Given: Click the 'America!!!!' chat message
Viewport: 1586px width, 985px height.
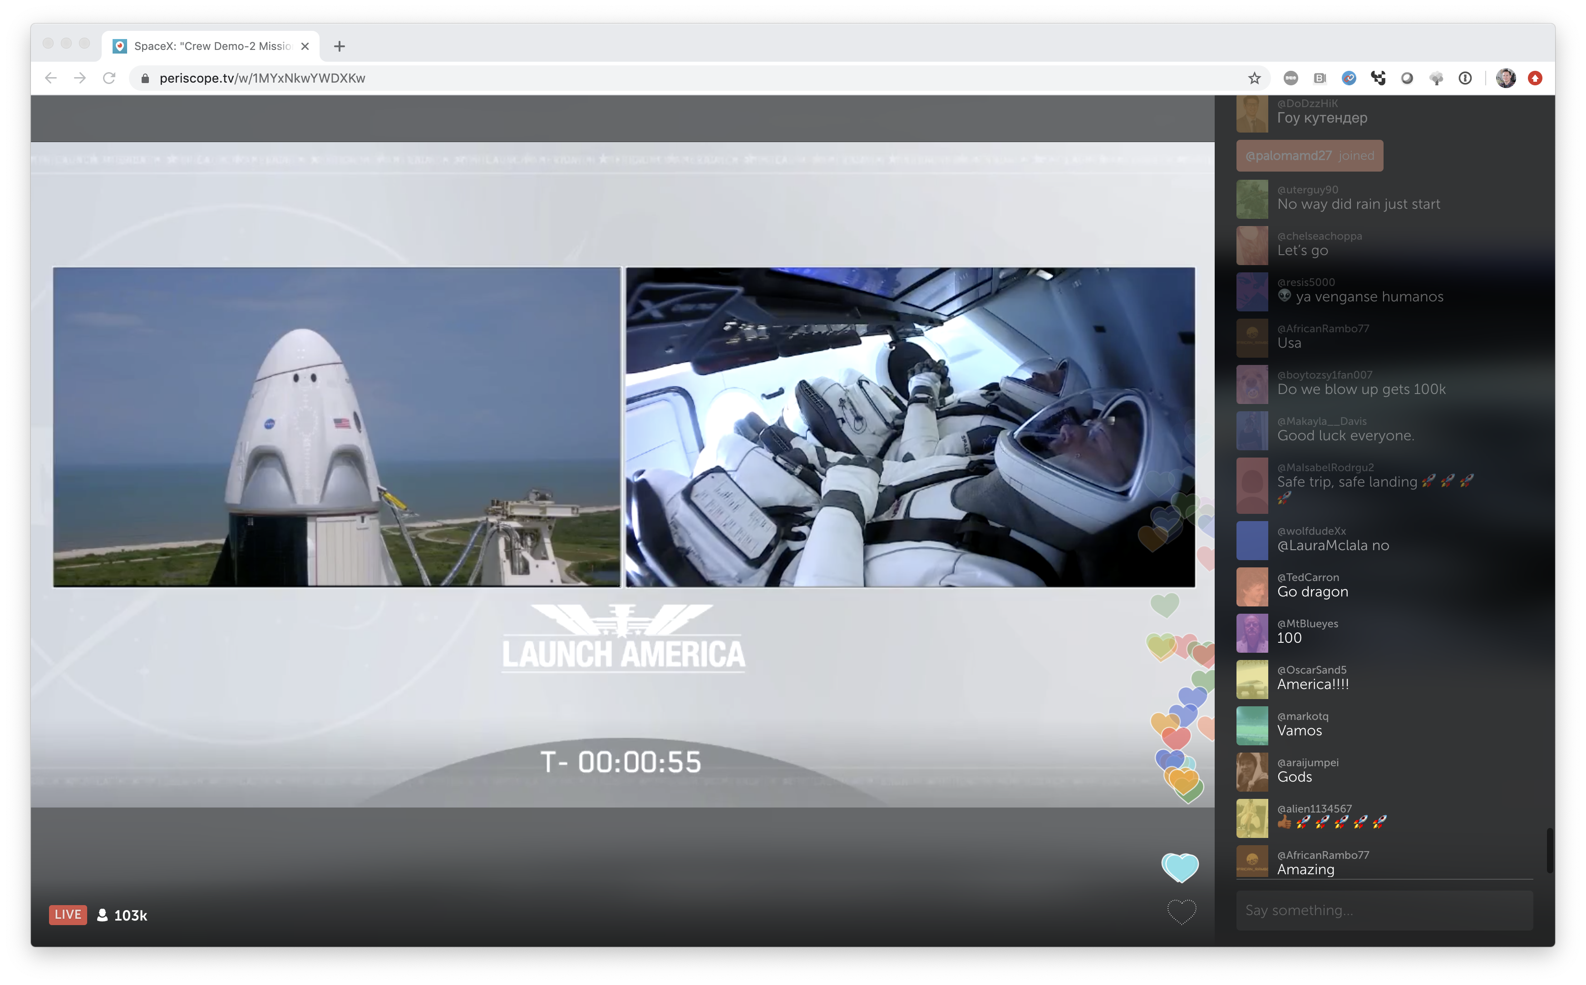Looking at the screenshot, I should (1312, 684).
